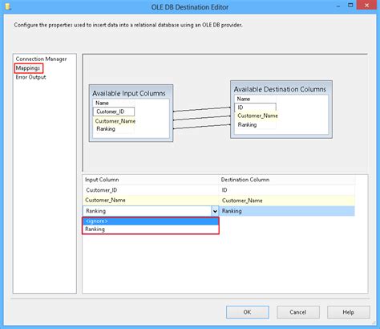Select Customer_Name in Available Destination Columns
The width and height of the screenshot is (380, 329).
pyautogui.click(x=257, y=116)
